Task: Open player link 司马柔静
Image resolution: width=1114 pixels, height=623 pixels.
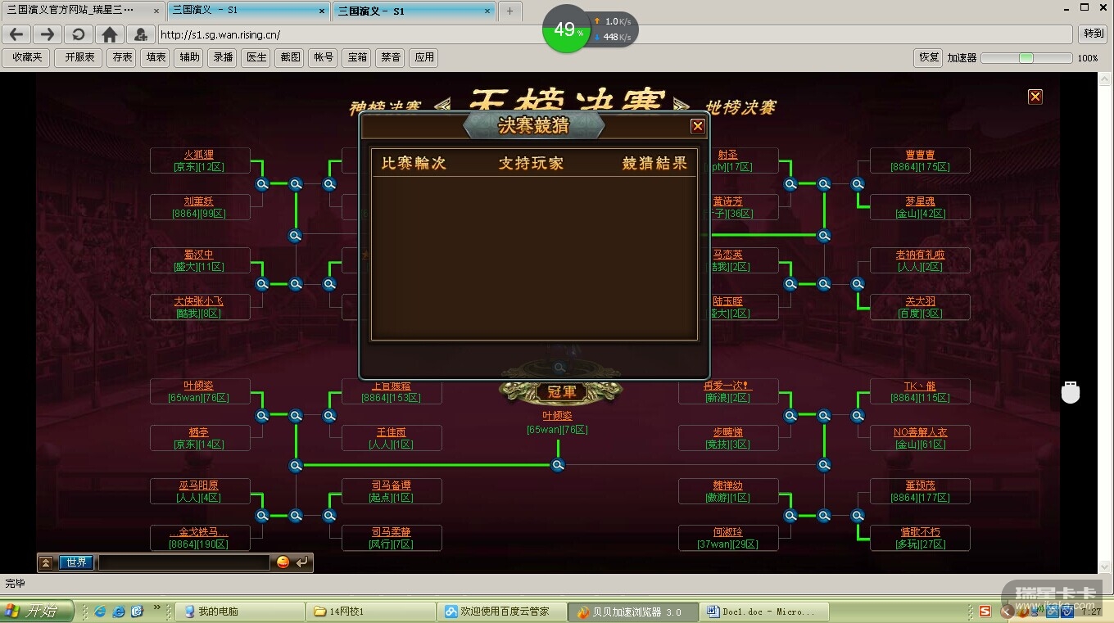Action: click(x=392, y=532)
